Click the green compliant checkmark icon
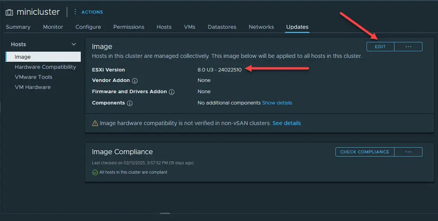Viewport: 438px width, 221px height. pos(95,172)
